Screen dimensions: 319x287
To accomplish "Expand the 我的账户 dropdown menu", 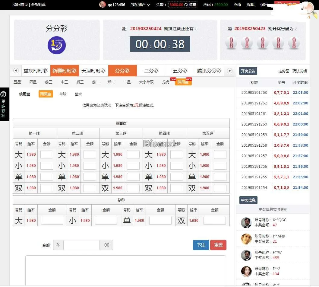I will (140, 5).
